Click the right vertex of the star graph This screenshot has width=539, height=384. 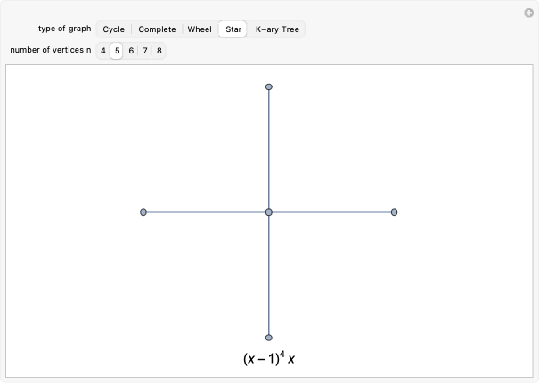(395, 212)
